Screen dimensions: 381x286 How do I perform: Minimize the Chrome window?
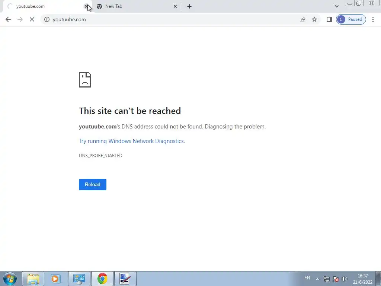click(350, 3)
